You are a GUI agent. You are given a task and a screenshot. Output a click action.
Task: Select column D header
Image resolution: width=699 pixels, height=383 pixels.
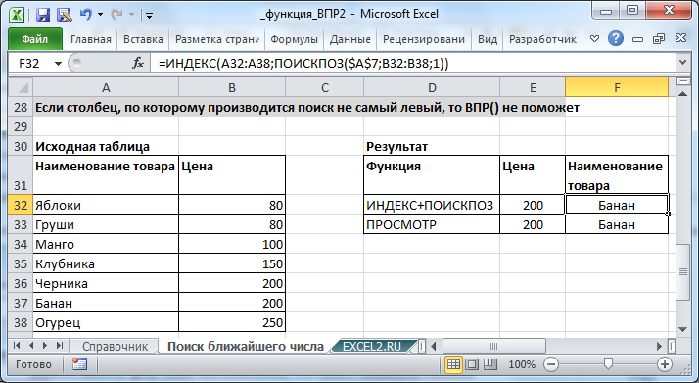(x=432, y=87)
